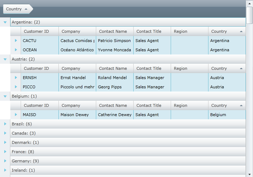Select the Océano Atlántico cell
Screen dimensions: 253x177
(x=77, y=50)
